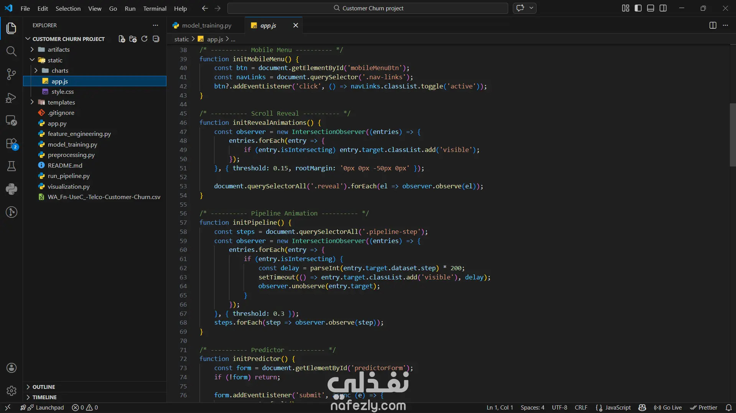Switch to model_training.py tab

click(x=206, y=25)
